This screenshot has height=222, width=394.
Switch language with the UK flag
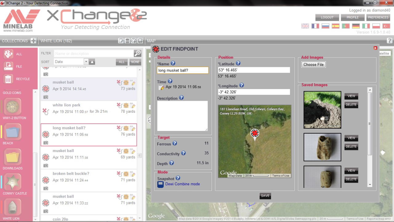(305, 26)
